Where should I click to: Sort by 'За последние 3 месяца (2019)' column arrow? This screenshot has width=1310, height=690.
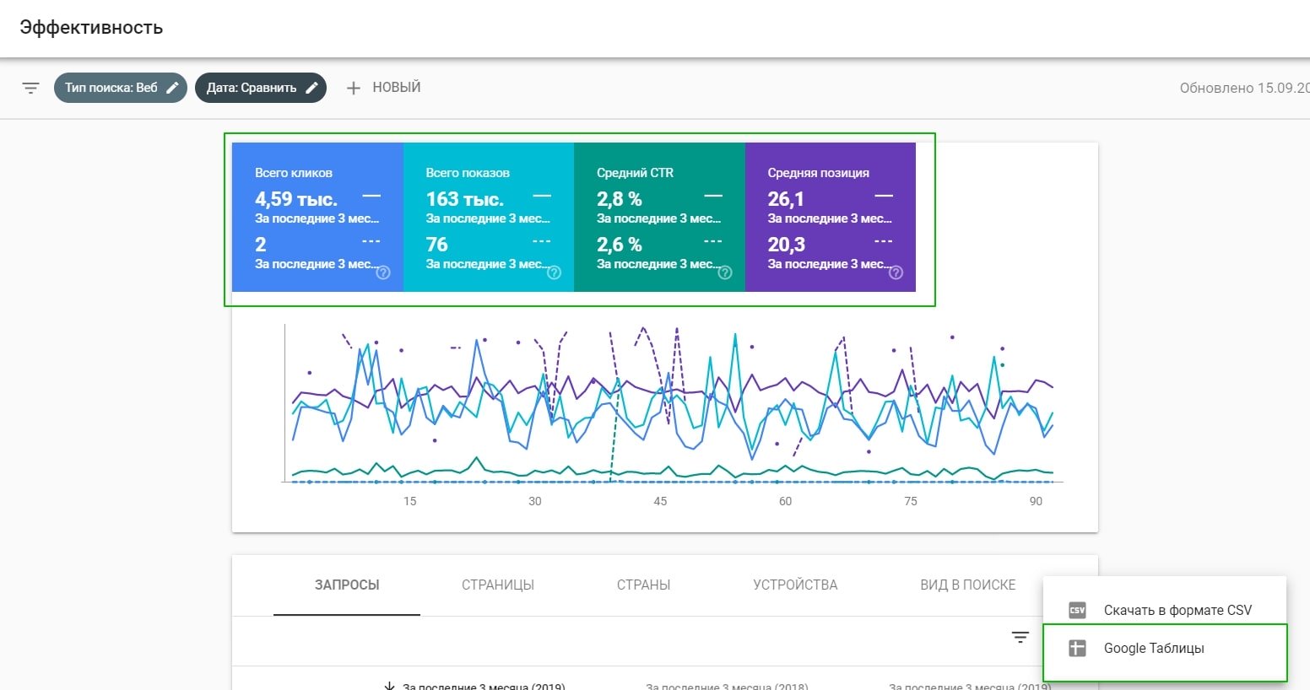[x=389, y=686]
